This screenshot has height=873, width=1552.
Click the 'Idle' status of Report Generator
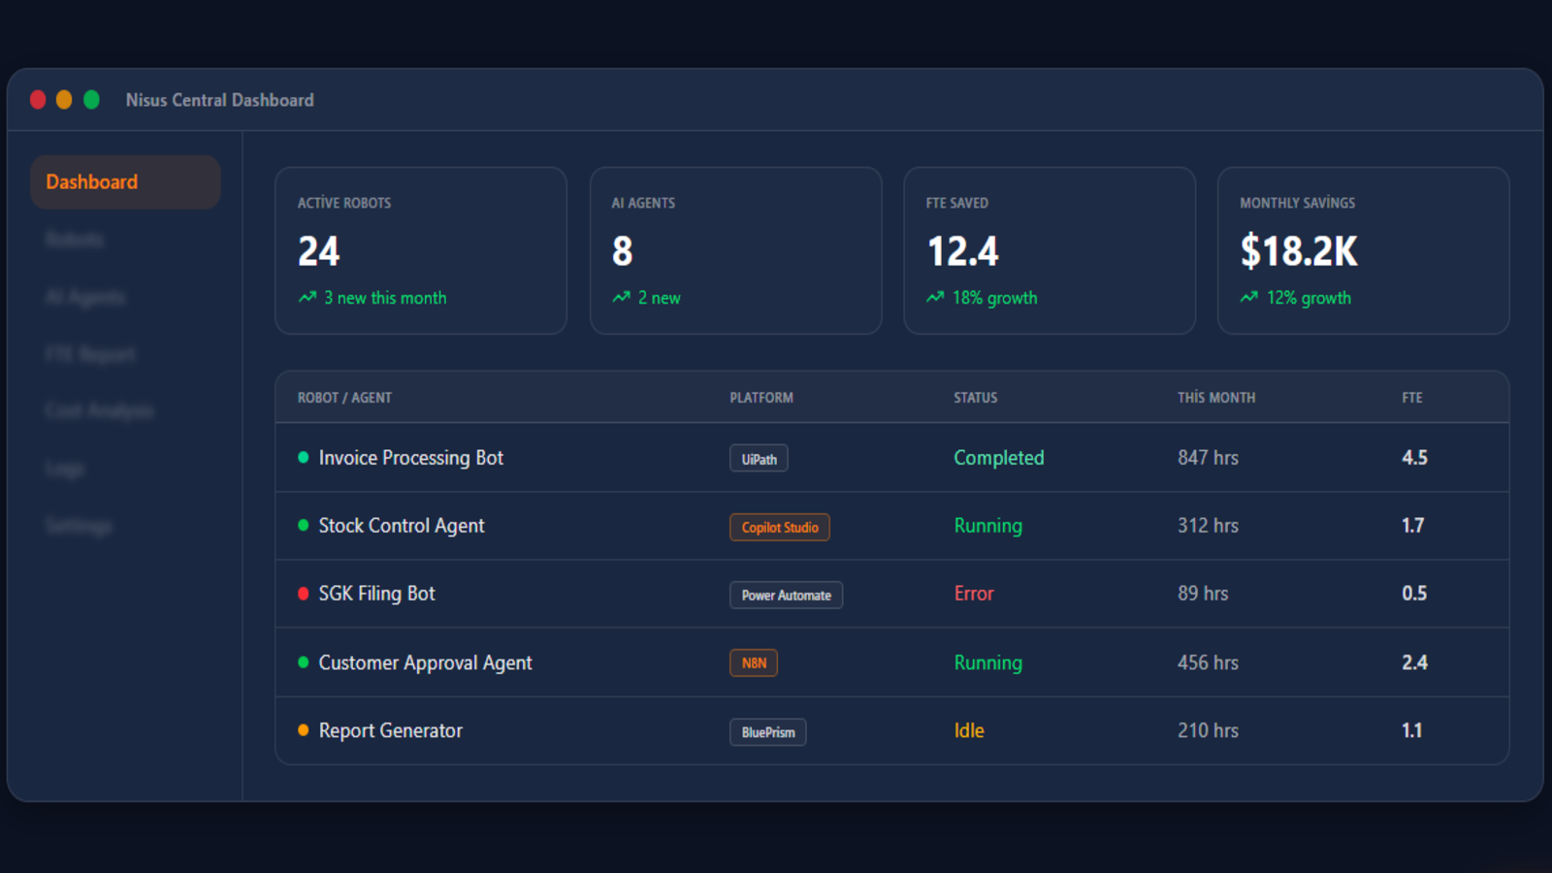pyautogui.click(x=969, y=730)
